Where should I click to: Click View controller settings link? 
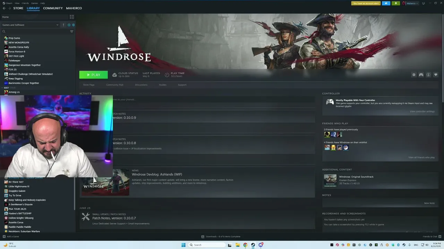coord(422,111)
